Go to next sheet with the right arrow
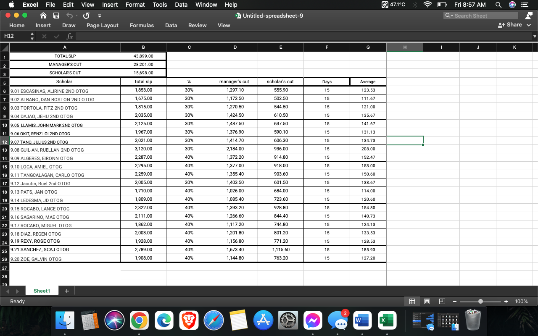Image resolution: width=538 pixels, height=336 pixels. [17, 291]
